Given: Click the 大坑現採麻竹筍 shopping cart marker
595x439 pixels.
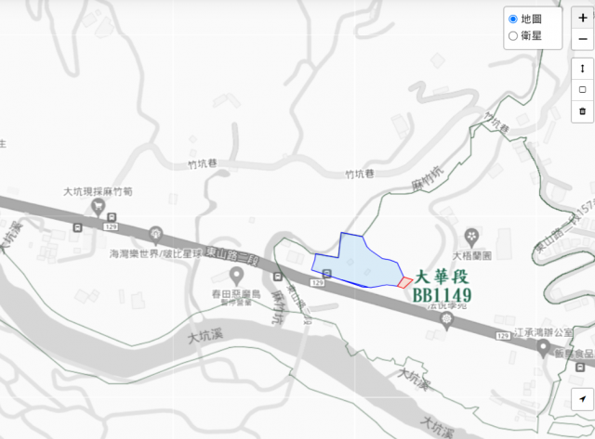Looking at the screenshot, I should click(x=99, y=208).
